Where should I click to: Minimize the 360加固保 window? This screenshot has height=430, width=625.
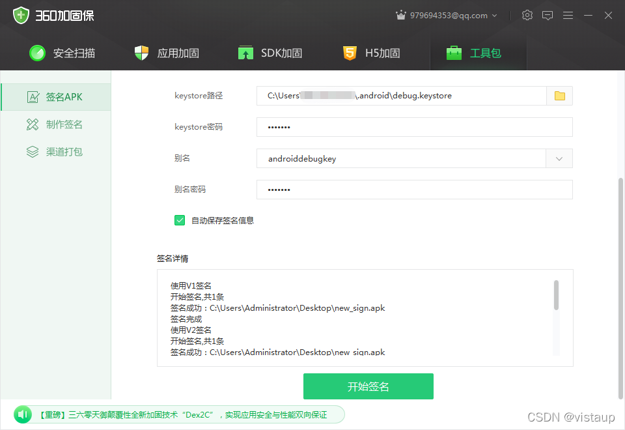coord(588,15)
